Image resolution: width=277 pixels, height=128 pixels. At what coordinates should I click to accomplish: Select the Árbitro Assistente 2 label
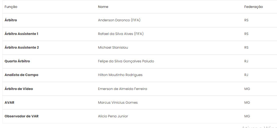click(22, 47)
